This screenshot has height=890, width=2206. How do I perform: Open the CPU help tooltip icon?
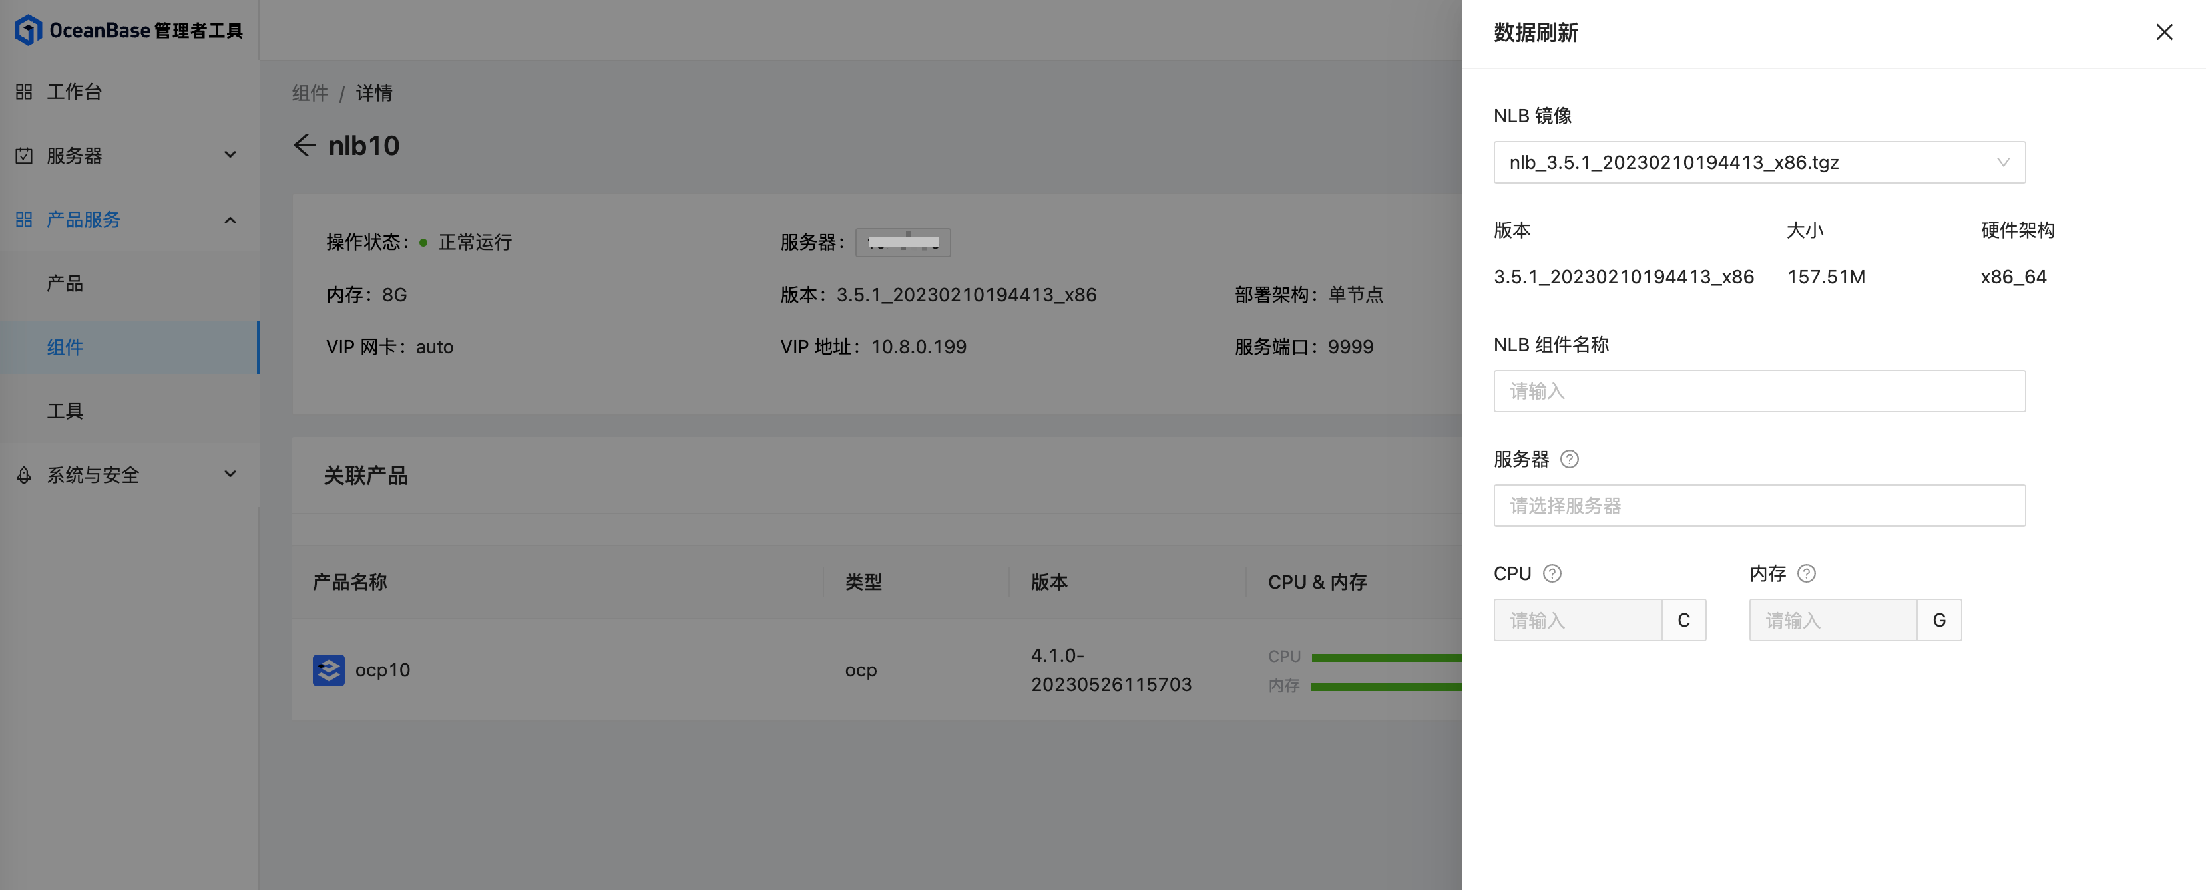[1554, 573]
